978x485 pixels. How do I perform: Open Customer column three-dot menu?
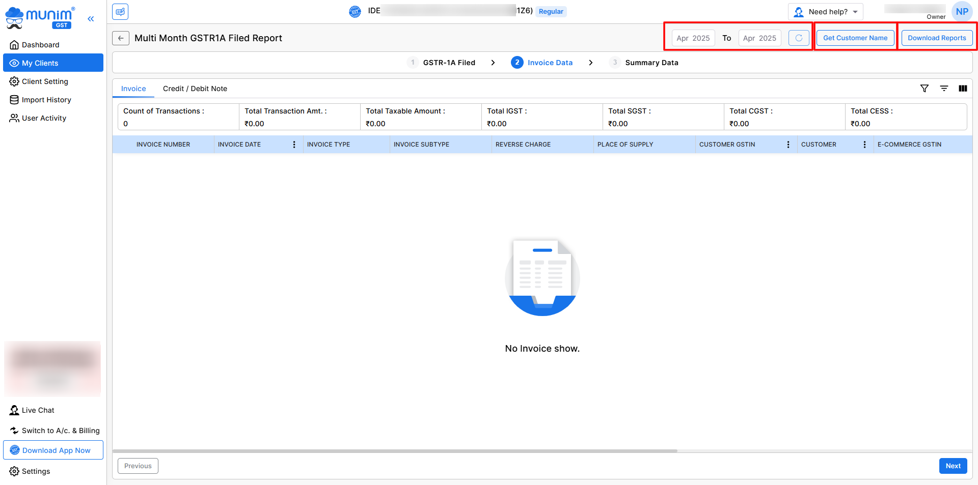click(x=864, y=145)
